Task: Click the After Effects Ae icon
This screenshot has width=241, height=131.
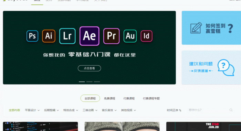Action: (89, 36)
